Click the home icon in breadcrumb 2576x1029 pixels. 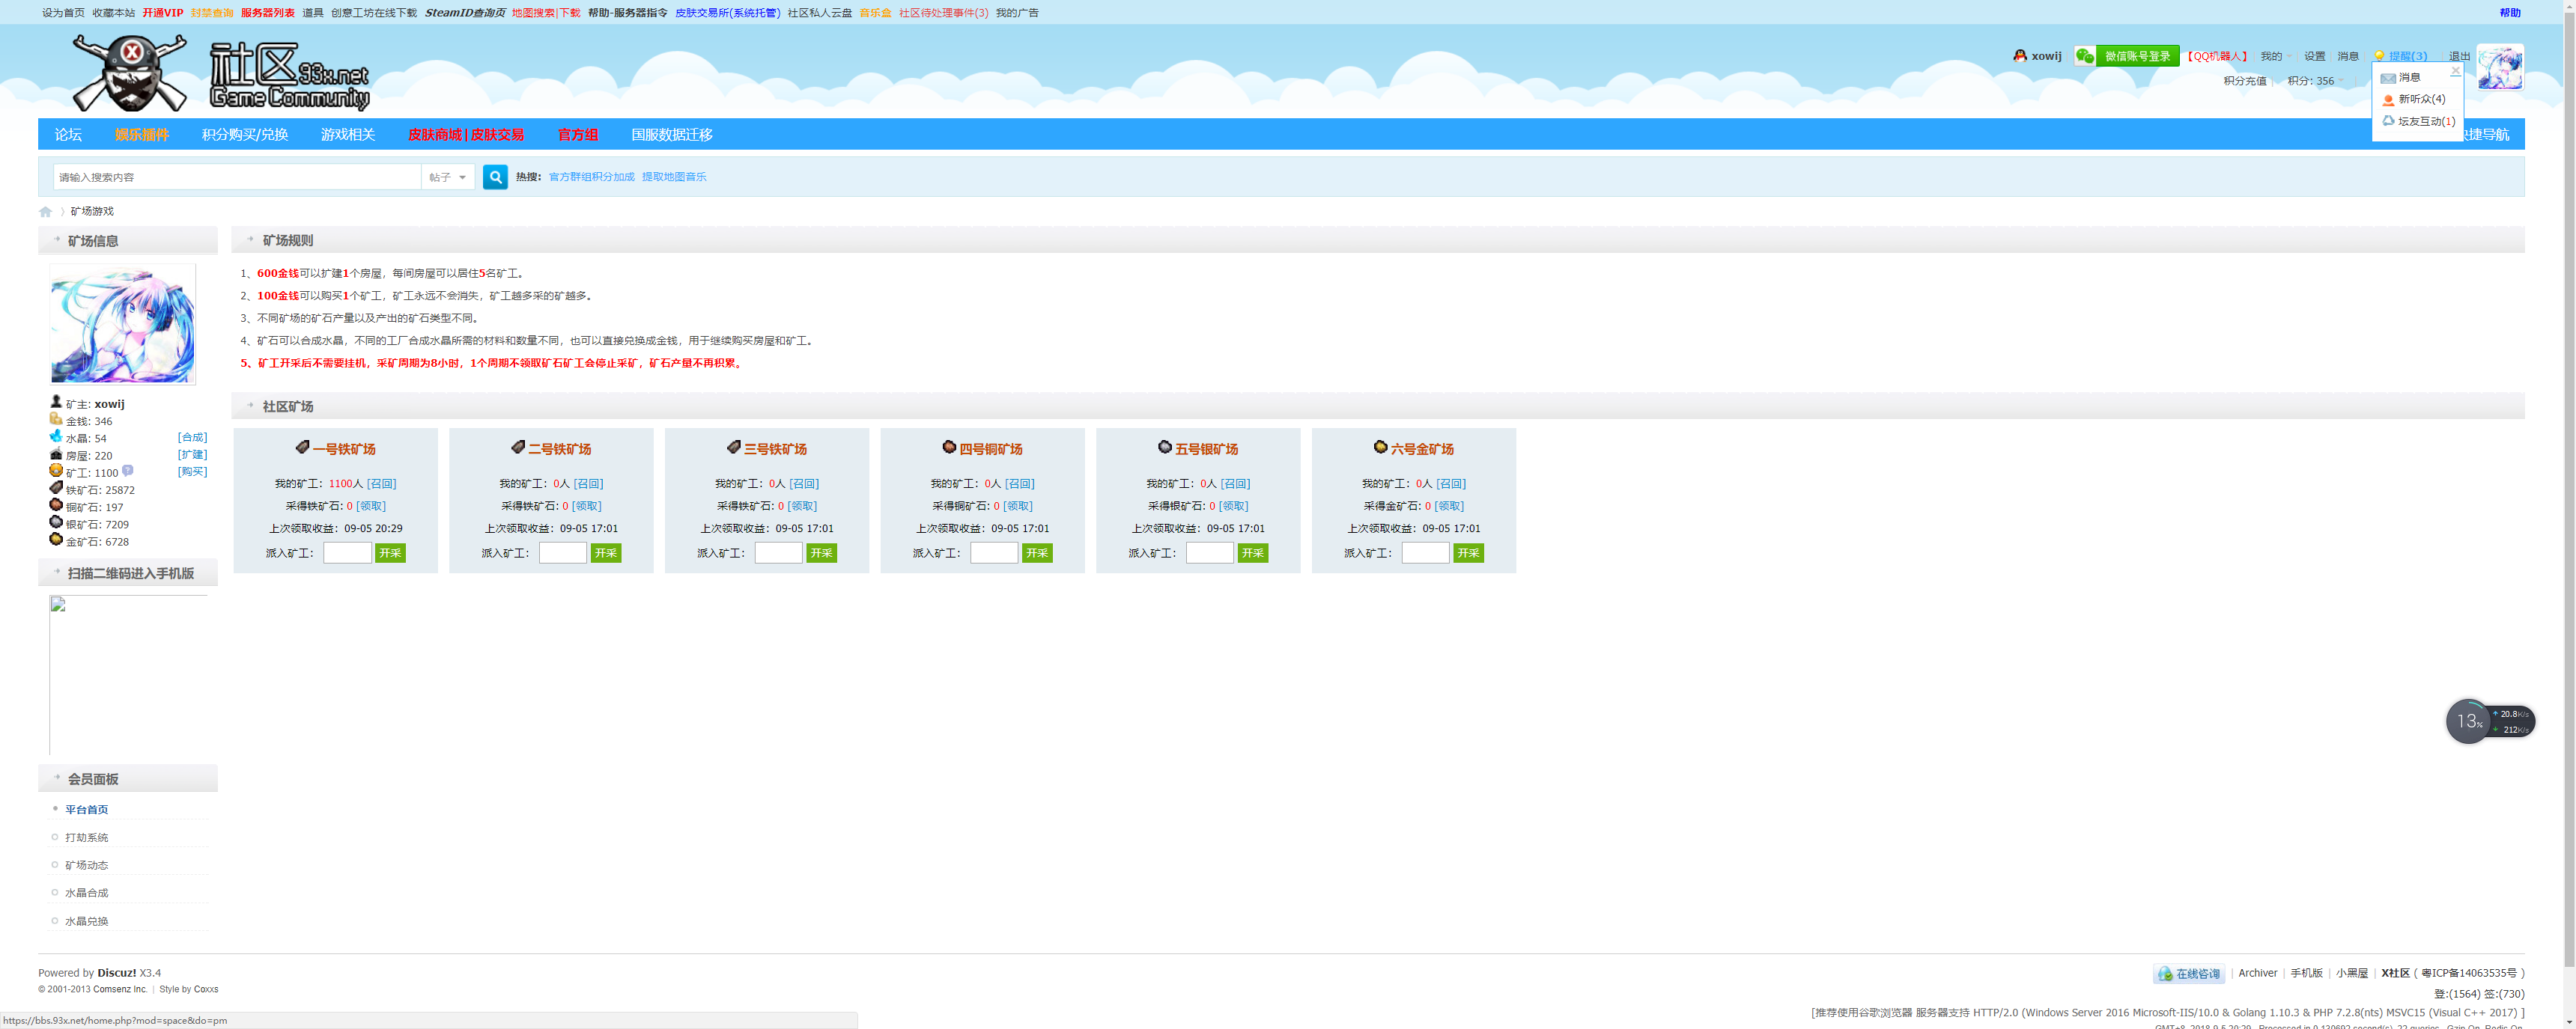pyautogui.click(x=45, y=212)
